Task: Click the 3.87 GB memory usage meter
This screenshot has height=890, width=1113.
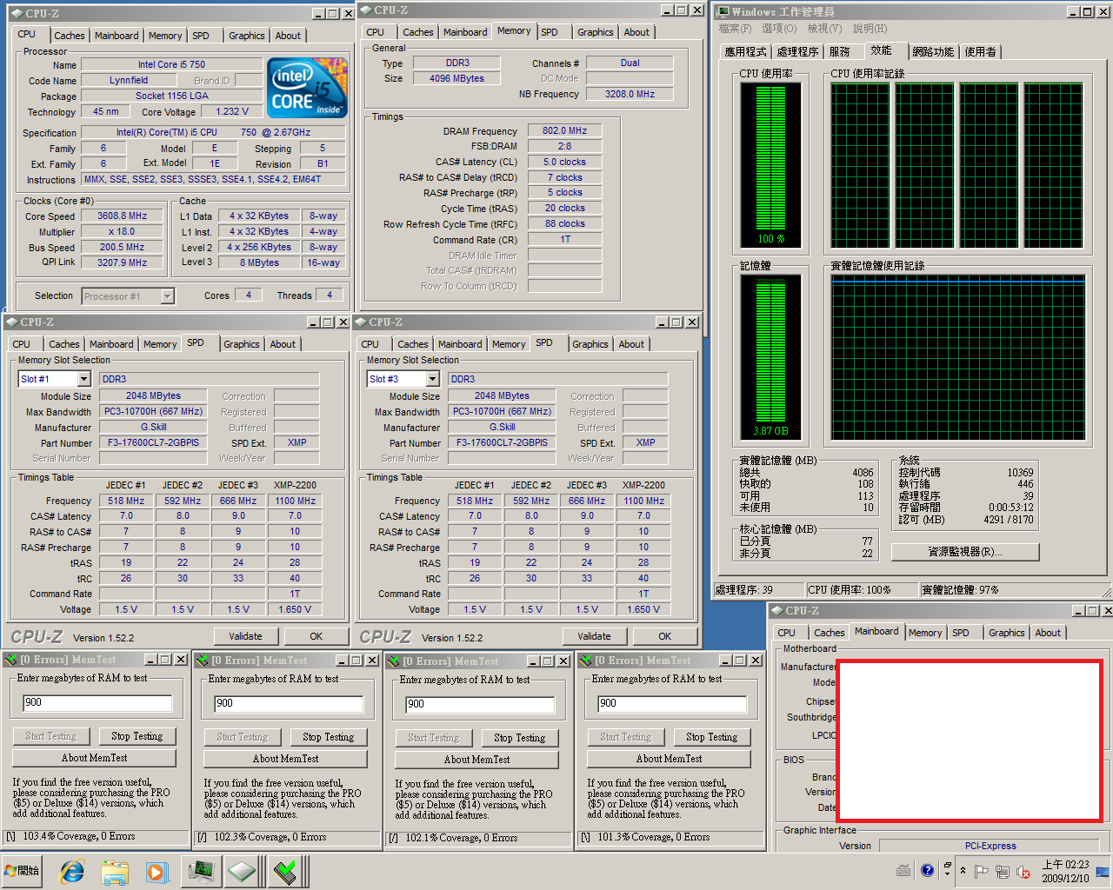Action: tap(771, 356)
